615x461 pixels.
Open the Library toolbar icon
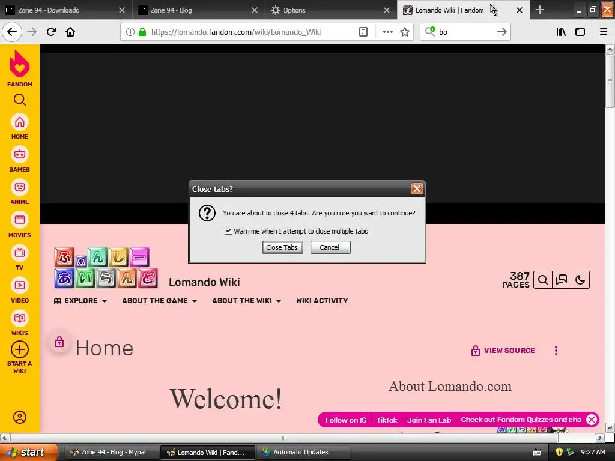coord(561,32)
